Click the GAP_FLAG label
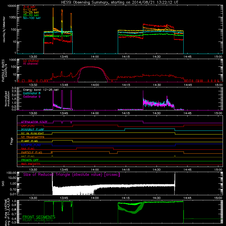The height and width of the screenshot is (226, 226). point(28,126)
